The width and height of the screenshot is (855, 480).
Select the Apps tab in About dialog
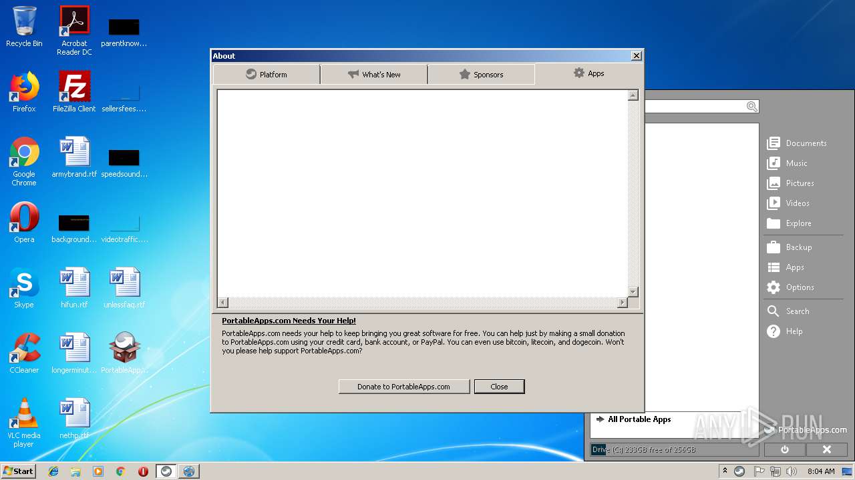(588, 73)
